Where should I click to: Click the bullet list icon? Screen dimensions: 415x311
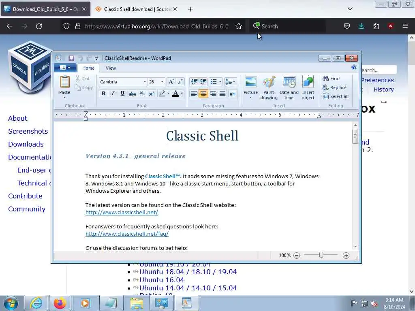point(214,82)
